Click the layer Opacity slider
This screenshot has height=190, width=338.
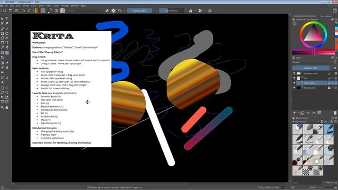(311, 68)
